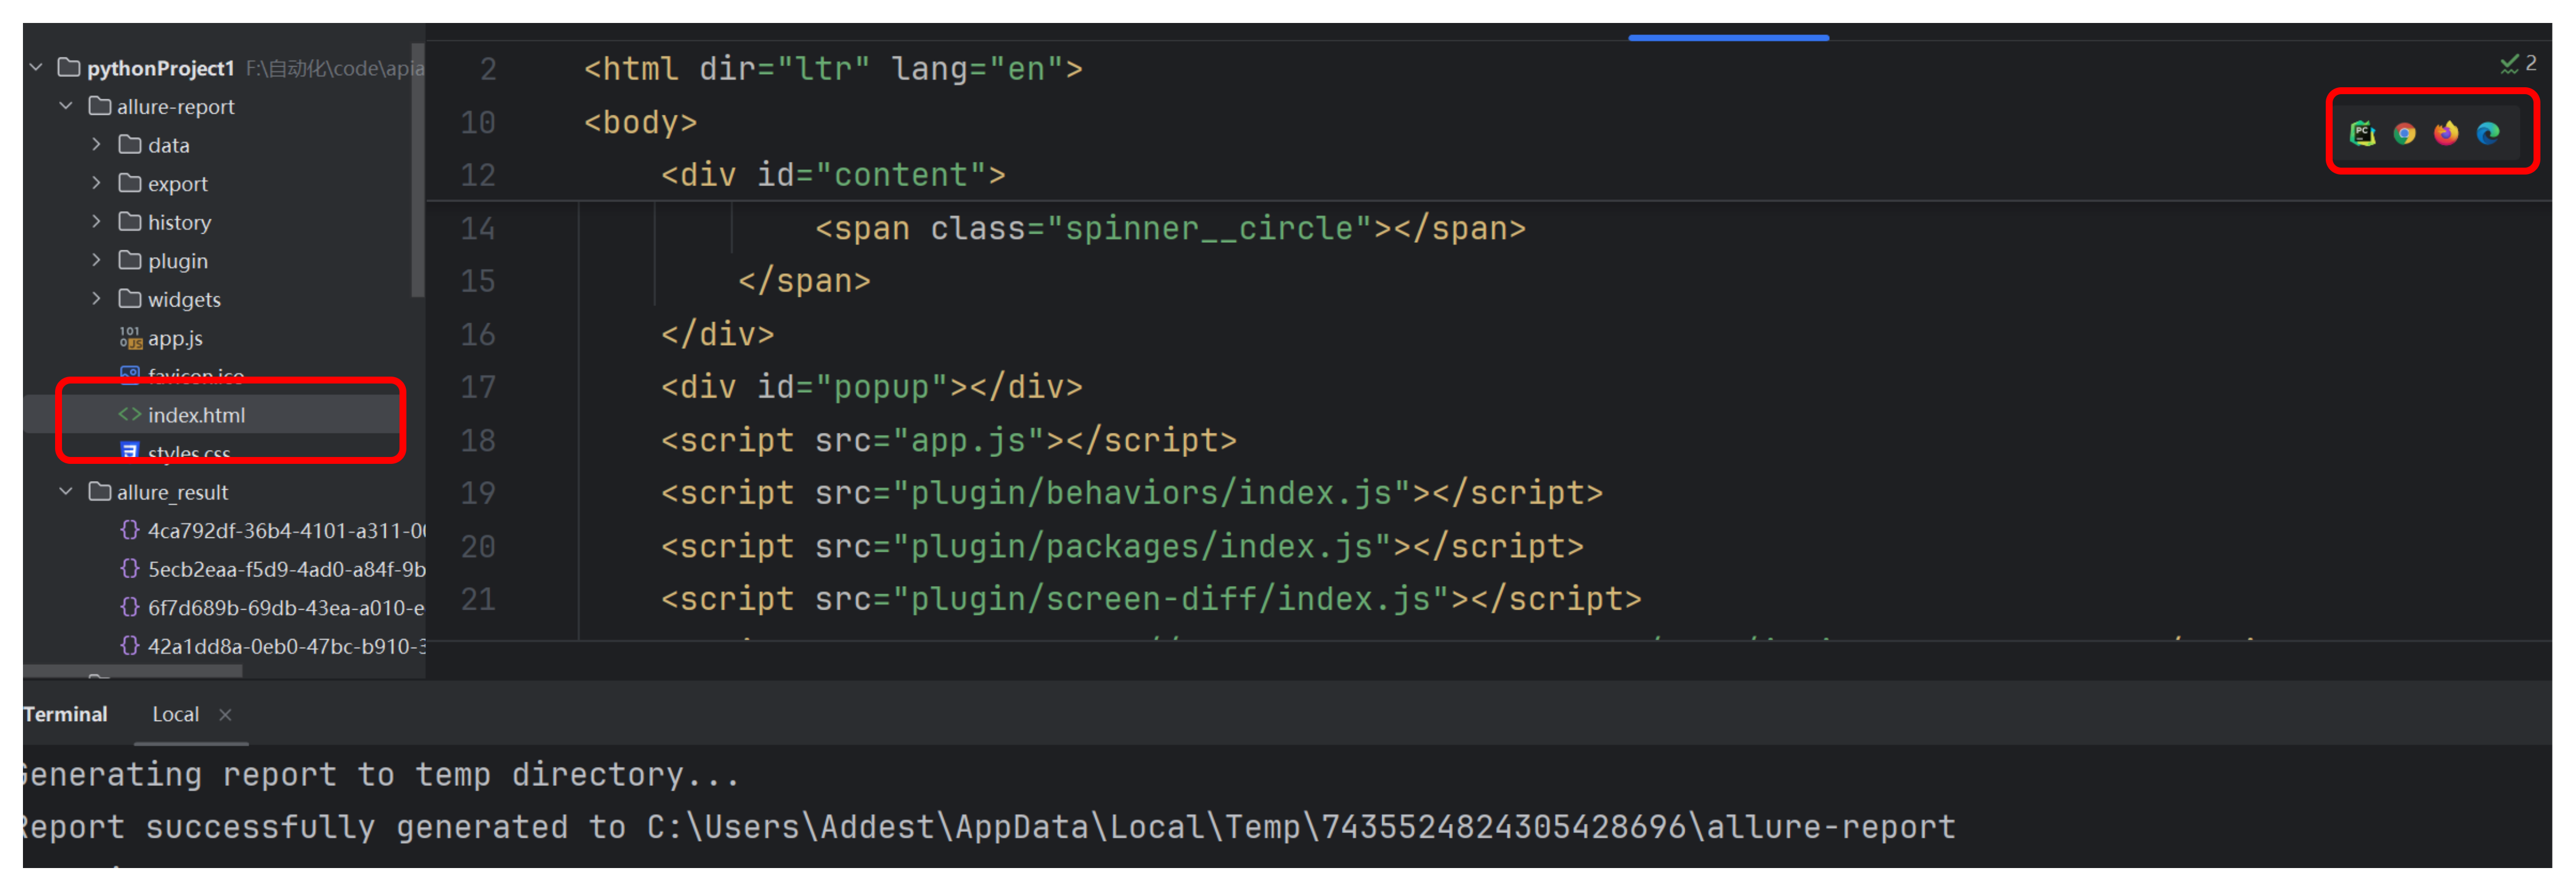Screen dimensions: 2576x891
Task: Expand the widgets folder
Action: (96, 299)
